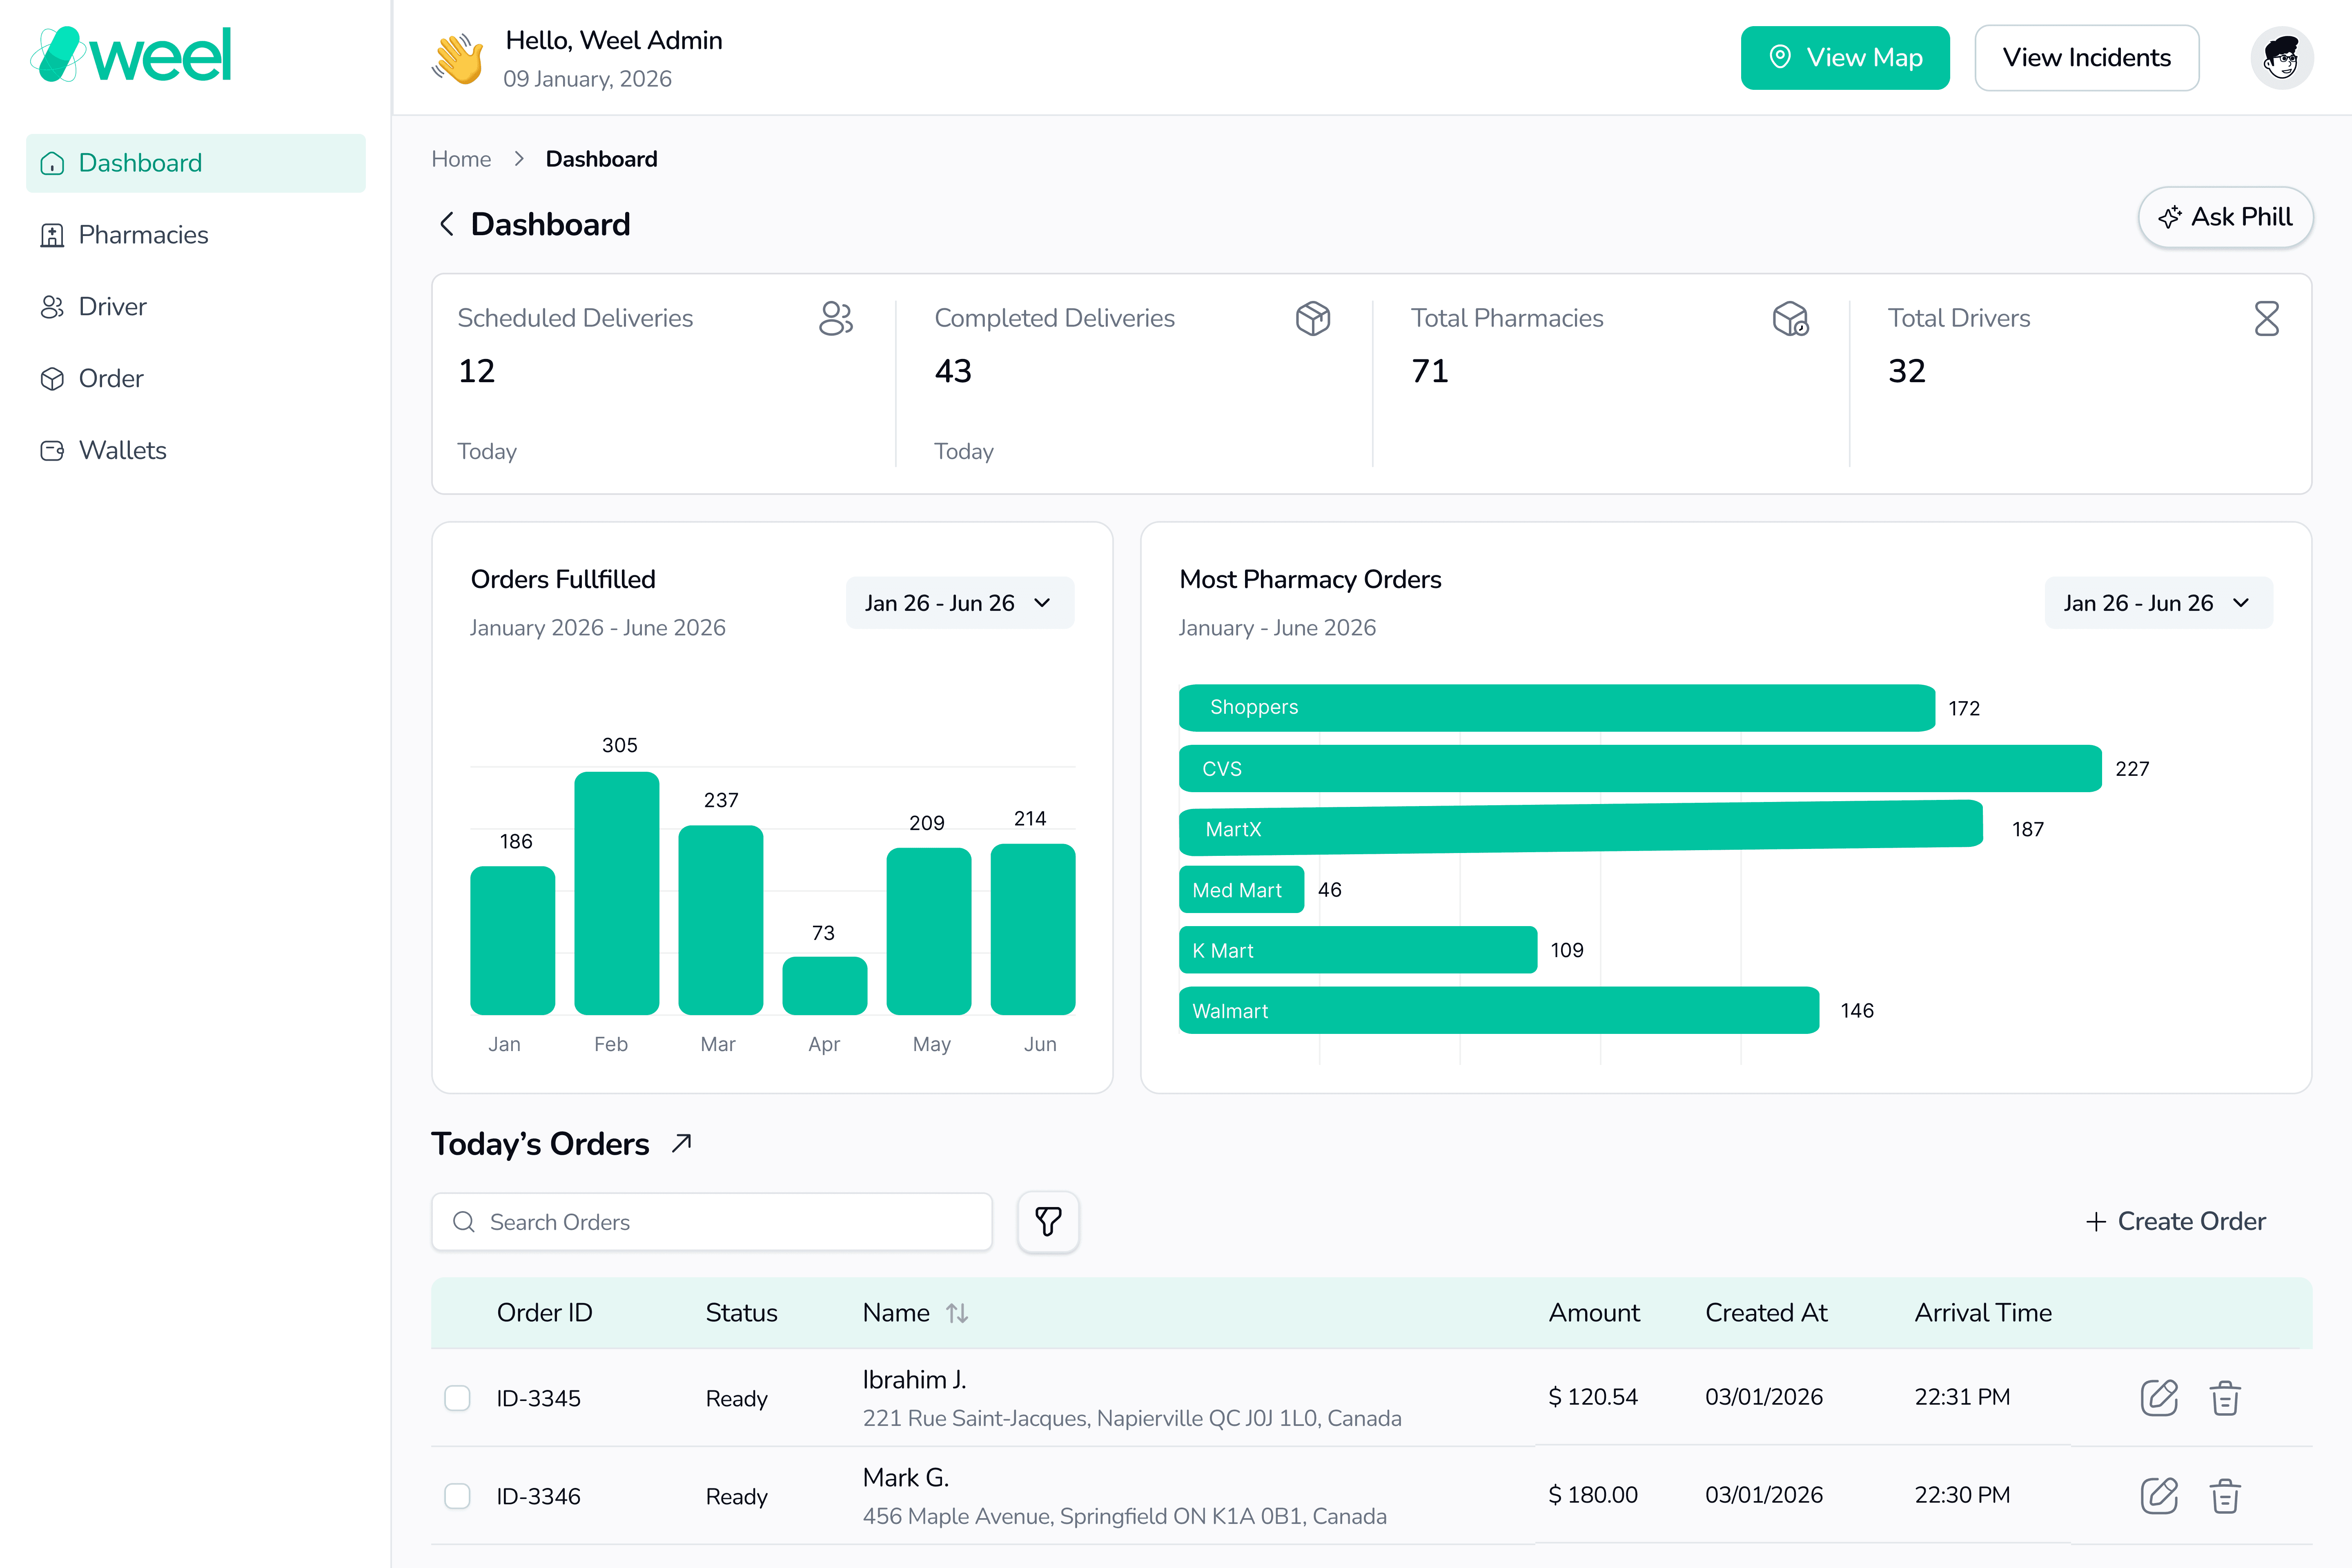Expand Orders Fulfilled date range dropdown
Image resolution: width=2352 pixels, height=1568 pixels.
959,603
